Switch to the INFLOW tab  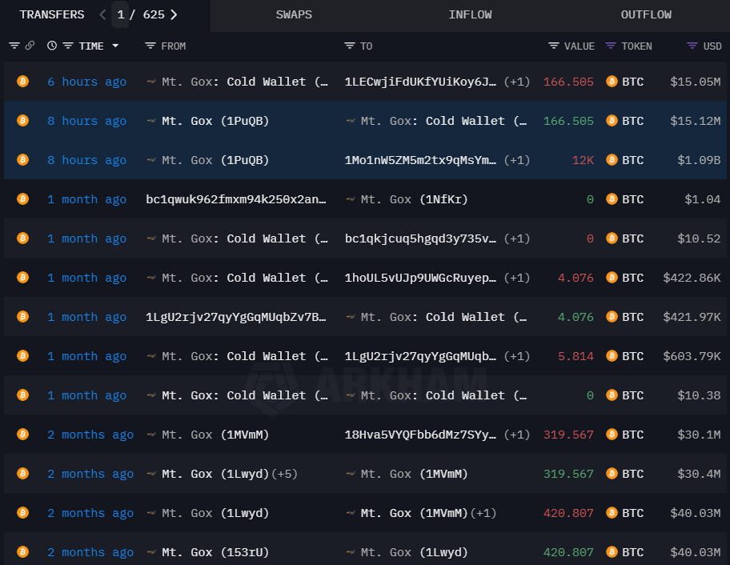470,14
